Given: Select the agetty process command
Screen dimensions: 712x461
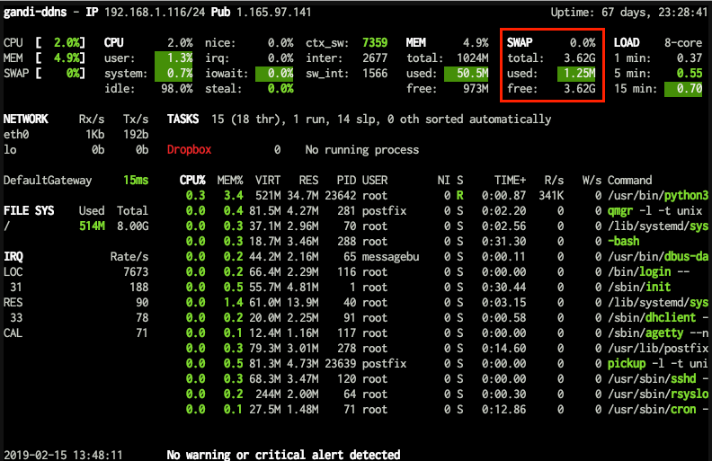Looking at the screenshot, I should tap(658, 333).
